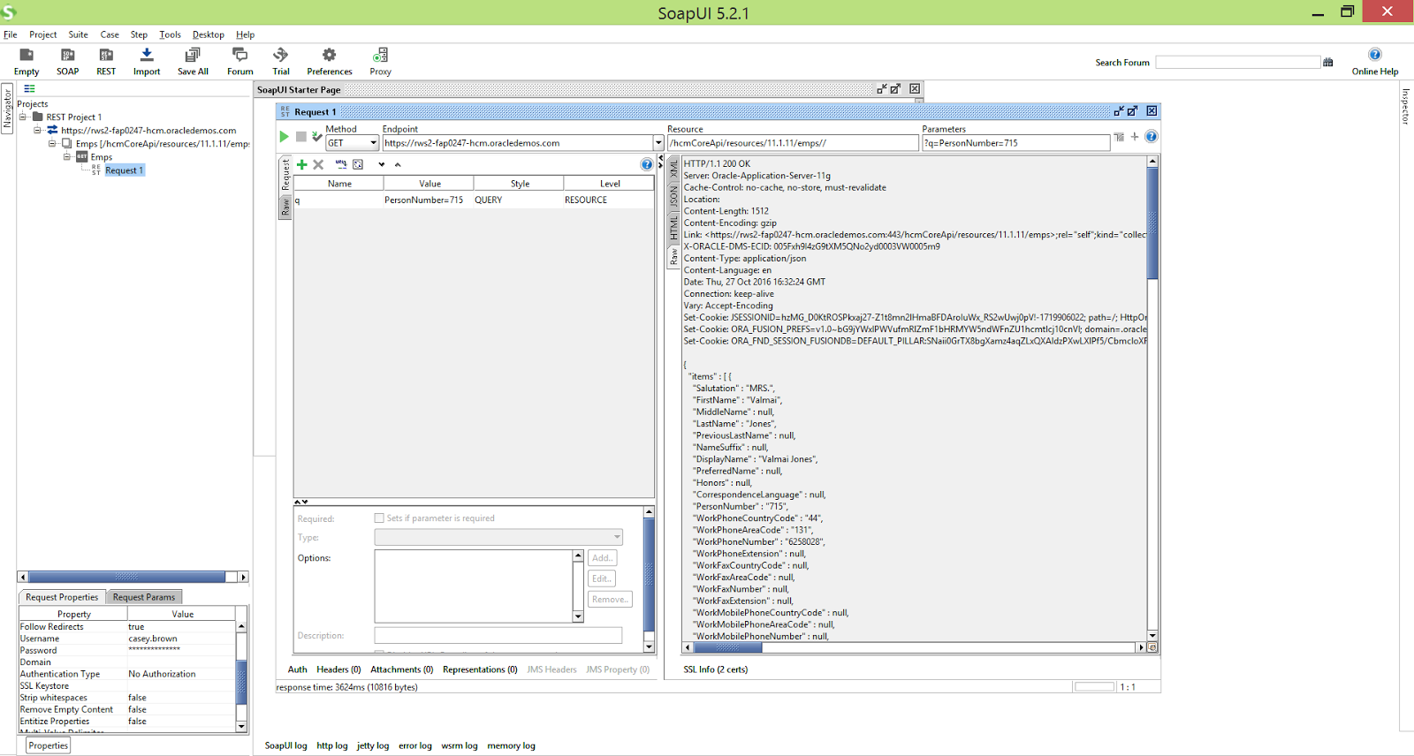This screenshot has width=1414, height=756.
Task: Open the http log
Action: click(x=332, y=745)
